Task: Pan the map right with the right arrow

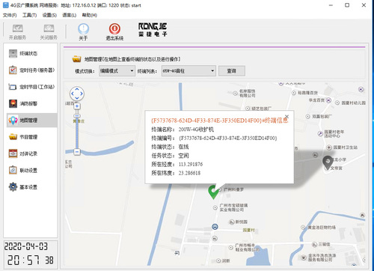Action: tap(82, 94)
